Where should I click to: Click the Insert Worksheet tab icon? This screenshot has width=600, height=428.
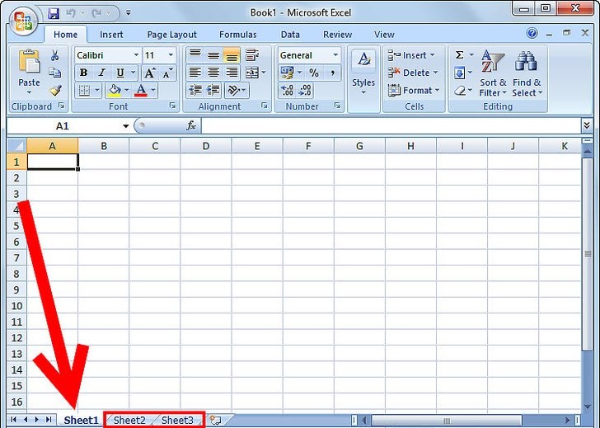click(x=215, y=421)
